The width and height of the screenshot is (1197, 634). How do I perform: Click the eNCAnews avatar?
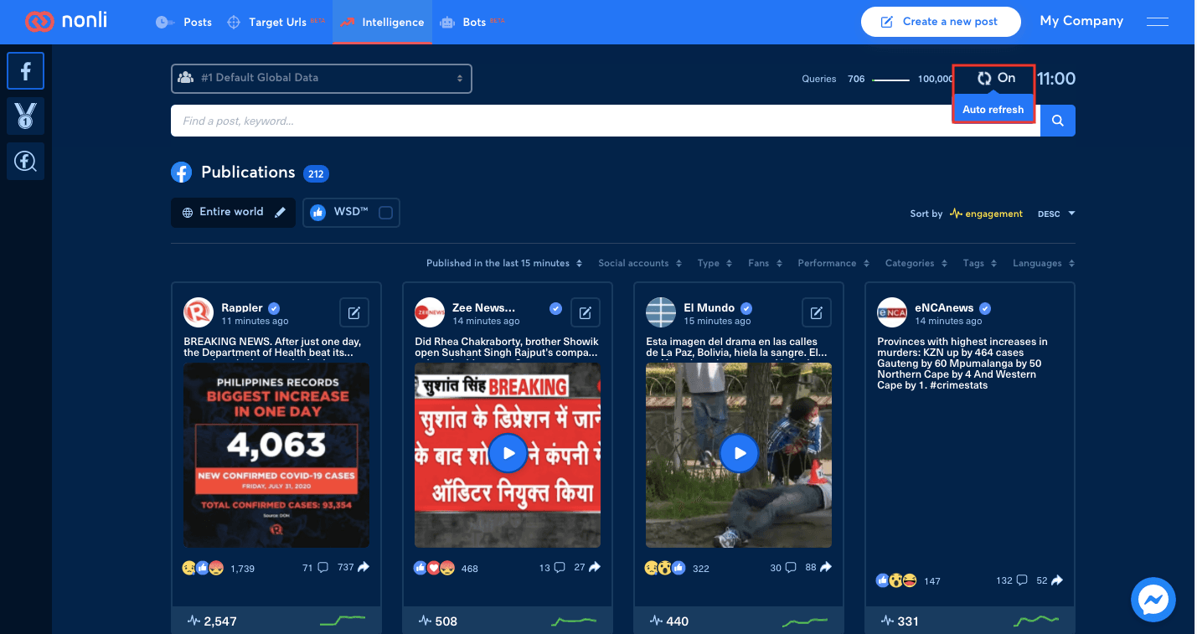click(x=892, y=313)
